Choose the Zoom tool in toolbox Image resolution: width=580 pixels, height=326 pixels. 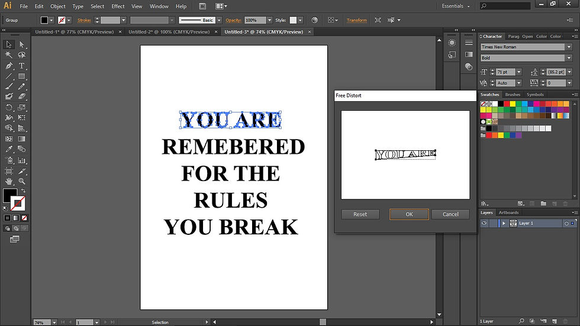tap(22, 181)
